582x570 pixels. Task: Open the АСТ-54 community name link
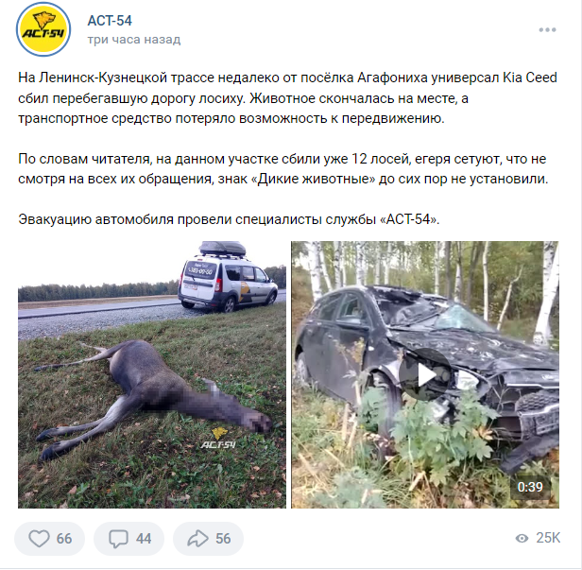pyautogui.click(x=110, y=21)
